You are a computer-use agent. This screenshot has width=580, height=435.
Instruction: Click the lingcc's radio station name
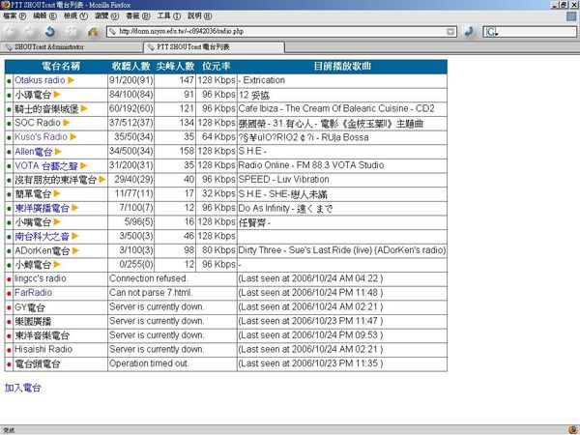[41, 278]
